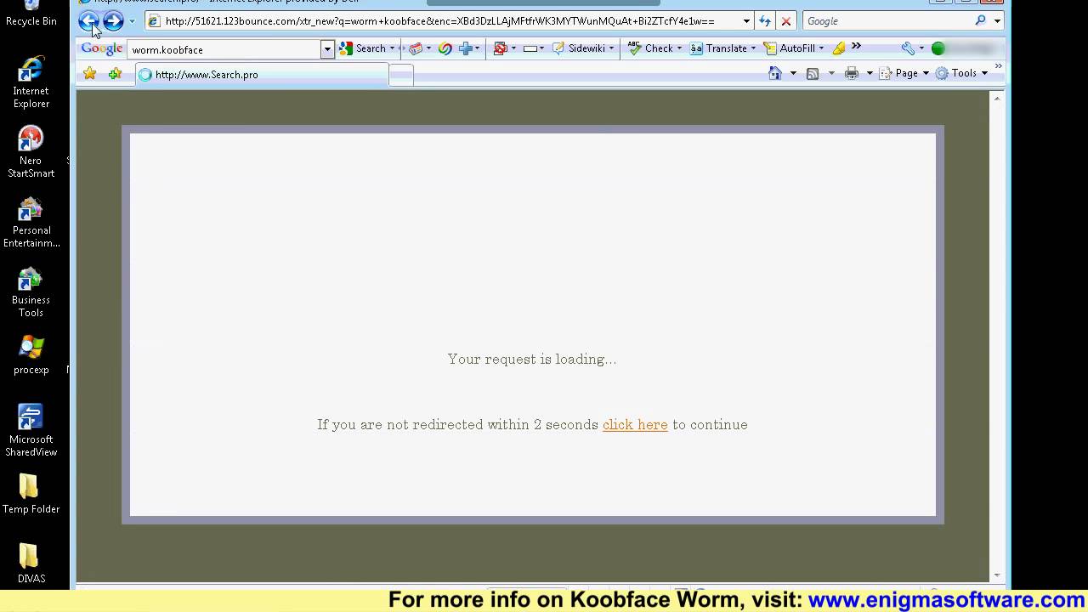Open the Business Tools desktop icon
1088x612 pixels.
coord(31,292)
